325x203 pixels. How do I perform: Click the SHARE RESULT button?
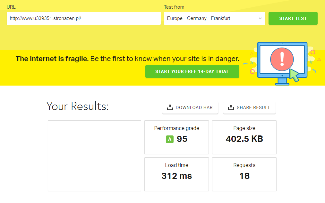[x=249, y=107]
